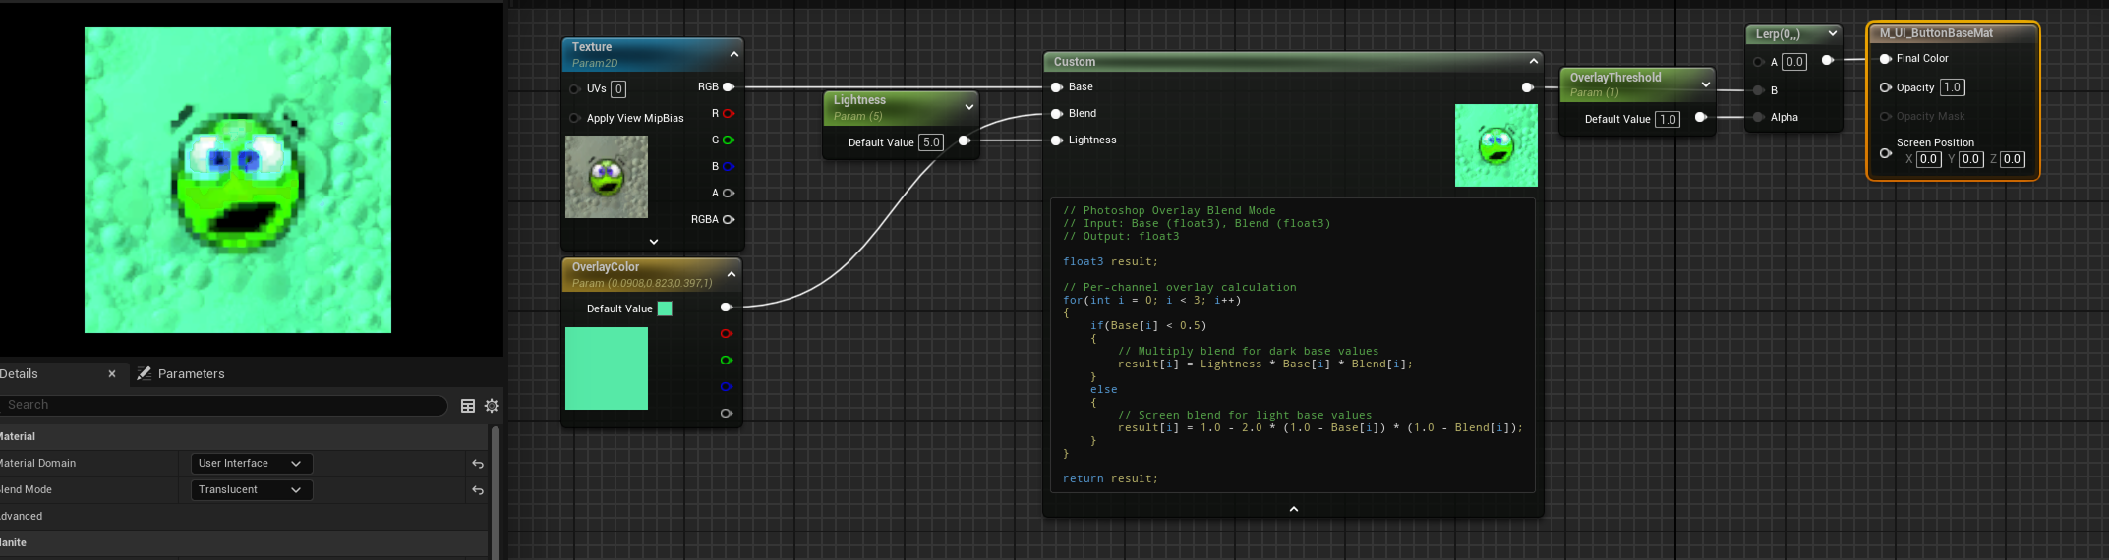Image resolution: width=2109 pixels, height=560 pixels.
Task: Expand the Lerp node chevron
Action: [x=1832, y=33]
